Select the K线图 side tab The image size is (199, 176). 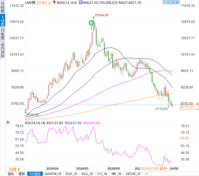(2, 20)
